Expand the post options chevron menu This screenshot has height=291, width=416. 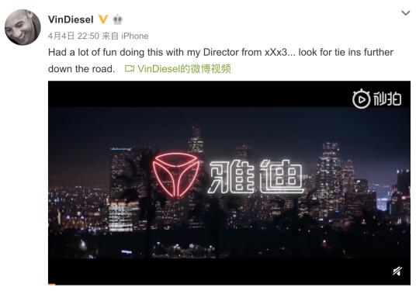[x=406, y=12]
